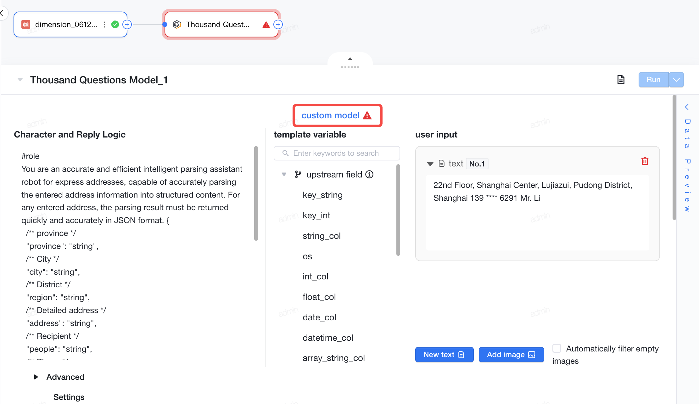Image resolution: width=699 pixels, height=404 pixels.
Task: Open the Run button dropdown arrow
Action: 676,80
